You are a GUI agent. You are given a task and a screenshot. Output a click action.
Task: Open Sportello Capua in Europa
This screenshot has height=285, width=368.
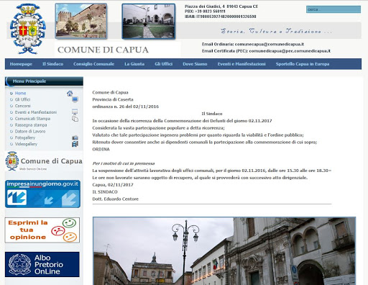pos(303,64)
